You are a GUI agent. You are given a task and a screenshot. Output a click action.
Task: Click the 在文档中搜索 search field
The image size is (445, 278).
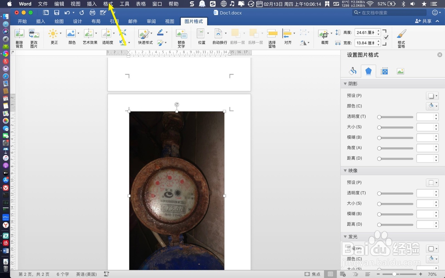389,12
